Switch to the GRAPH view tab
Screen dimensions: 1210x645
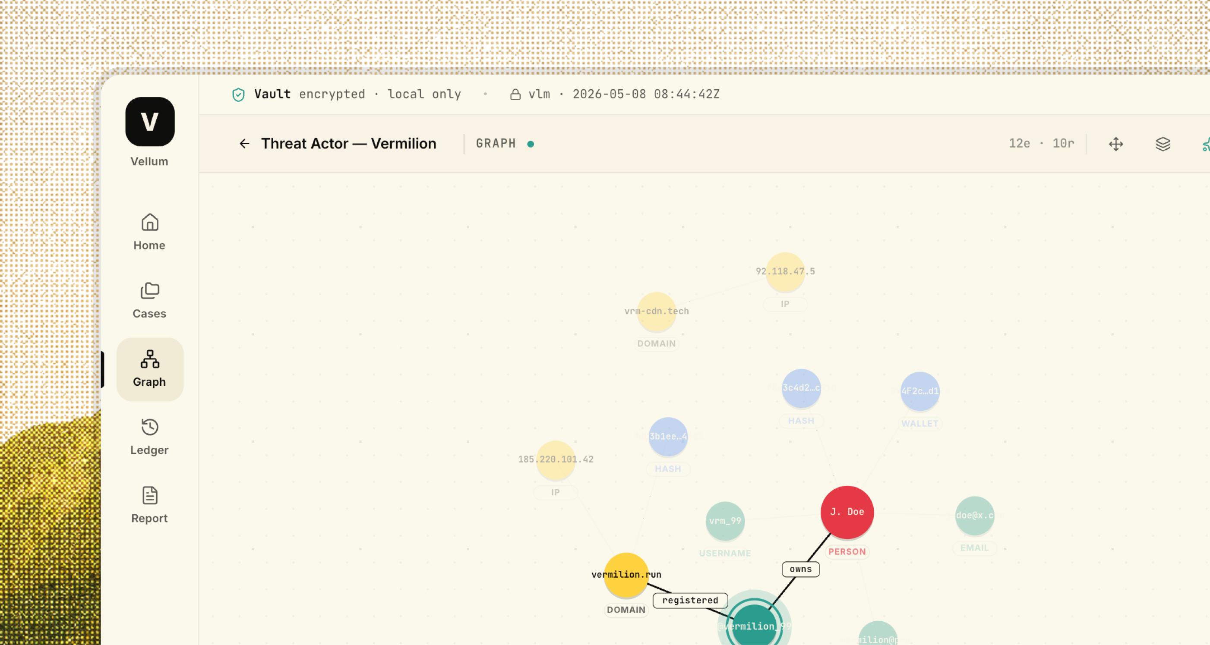click(x=496, y=143)
